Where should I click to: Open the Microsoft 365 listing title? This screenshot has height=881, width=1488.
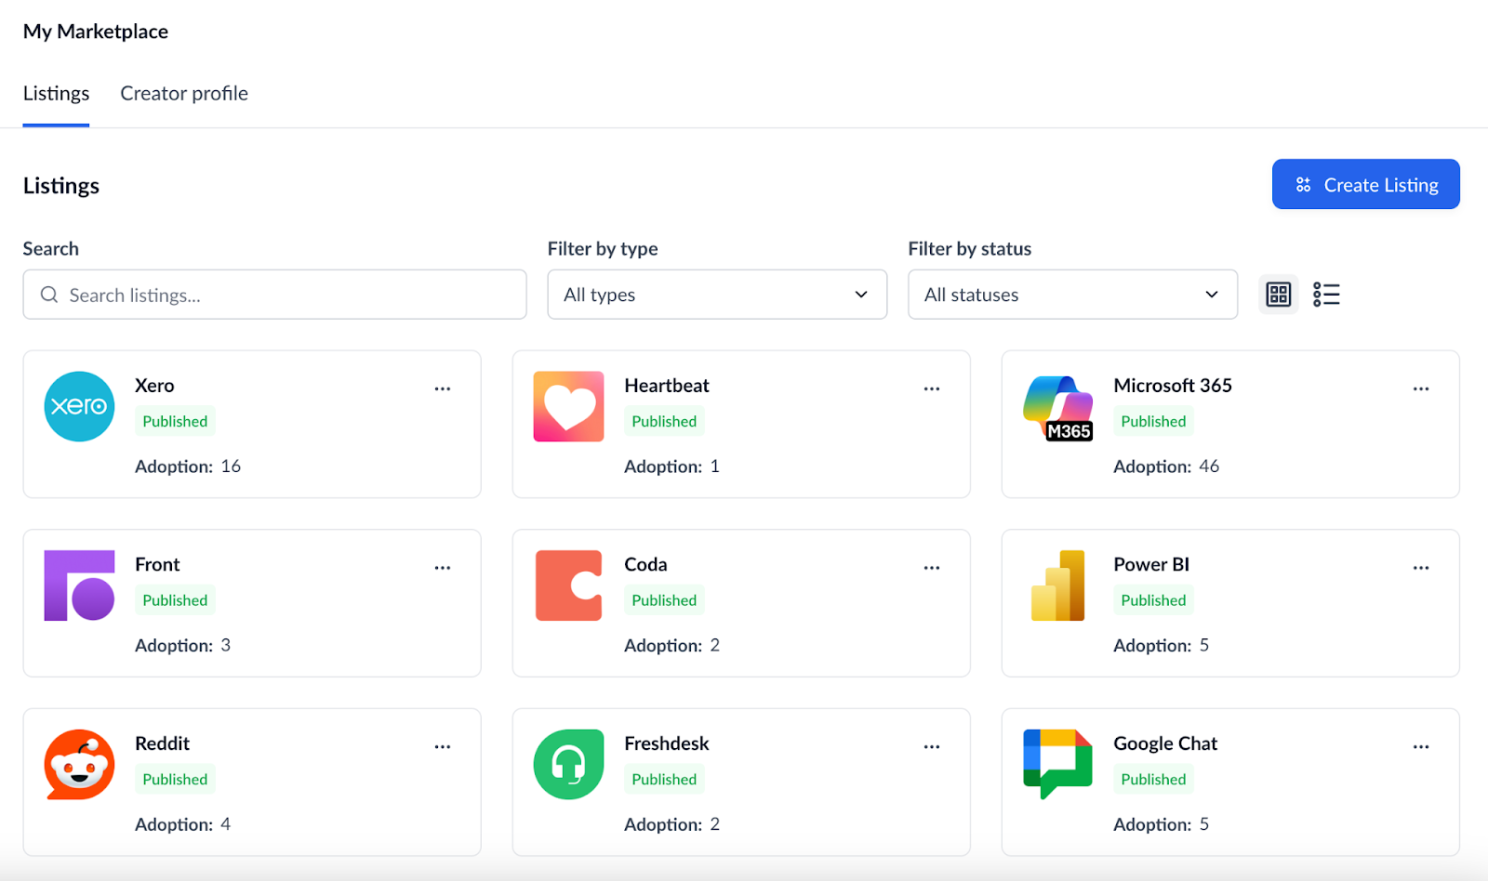tap(1173, 385)
